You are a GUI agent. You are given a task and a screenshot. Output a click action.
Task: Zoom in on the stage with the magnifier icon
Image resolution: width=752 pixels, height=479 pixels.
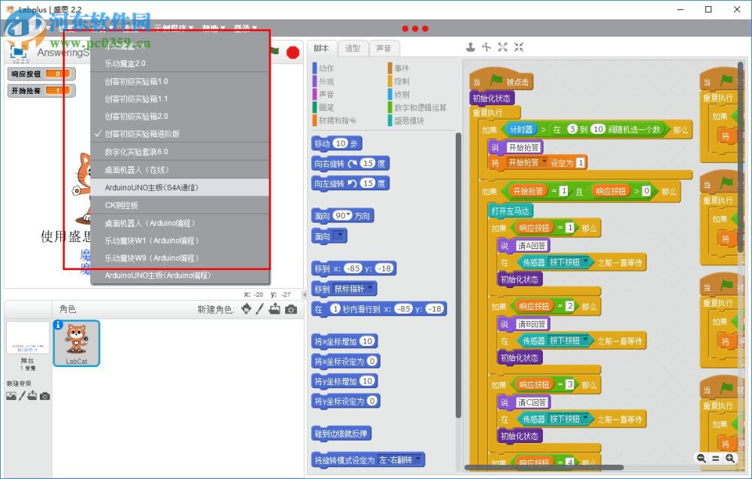729,459
